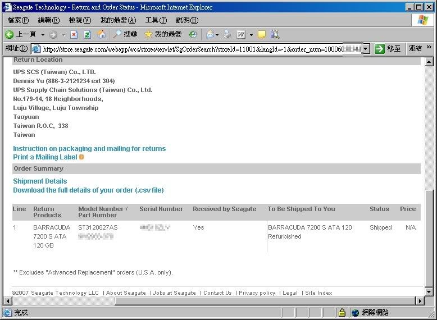Click inside the address URL field
Viewport: 437px width, 320px height.
point(195,49)
